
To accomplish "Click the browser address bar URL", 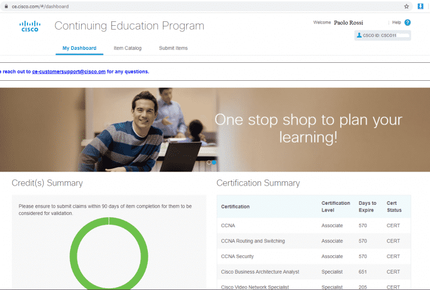I will click(x=40, y=6).
